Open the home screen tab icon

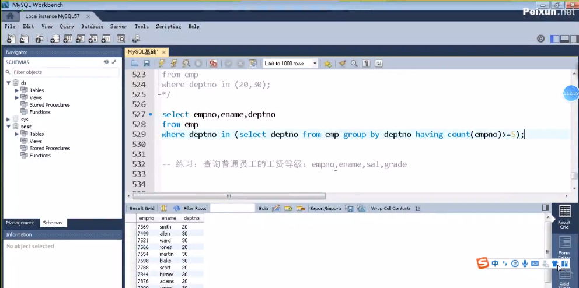click(x=9, y=16)
